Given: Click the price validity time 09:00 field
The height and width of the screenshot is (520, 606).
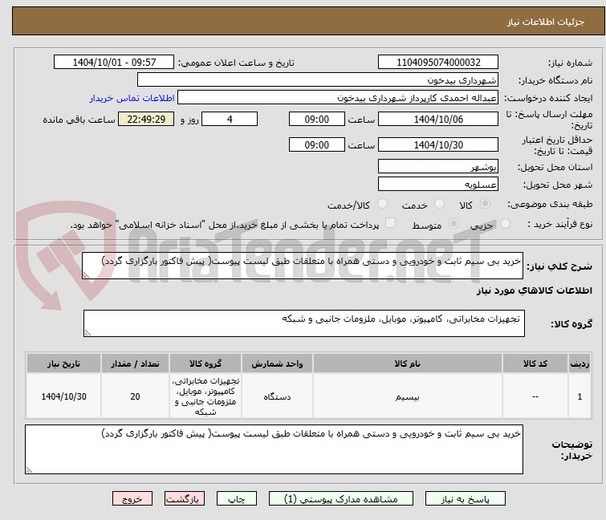Looking at the screenshot, I should 316,145.
